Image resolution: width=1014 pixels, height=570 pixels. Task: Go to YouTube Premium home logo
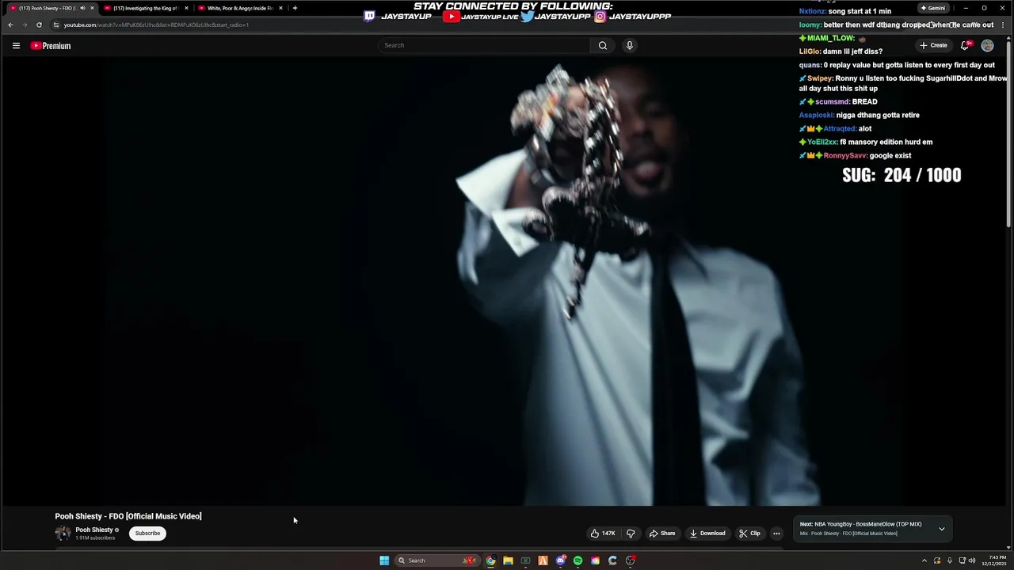pyautogui.click(x=51, y=46)
